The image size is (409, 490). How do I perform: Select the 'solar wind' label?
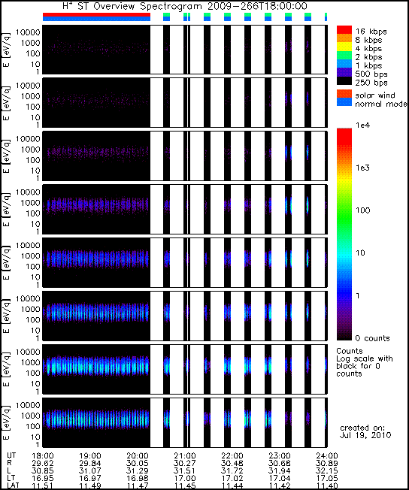pyautogui.click(x=375, y=95)
